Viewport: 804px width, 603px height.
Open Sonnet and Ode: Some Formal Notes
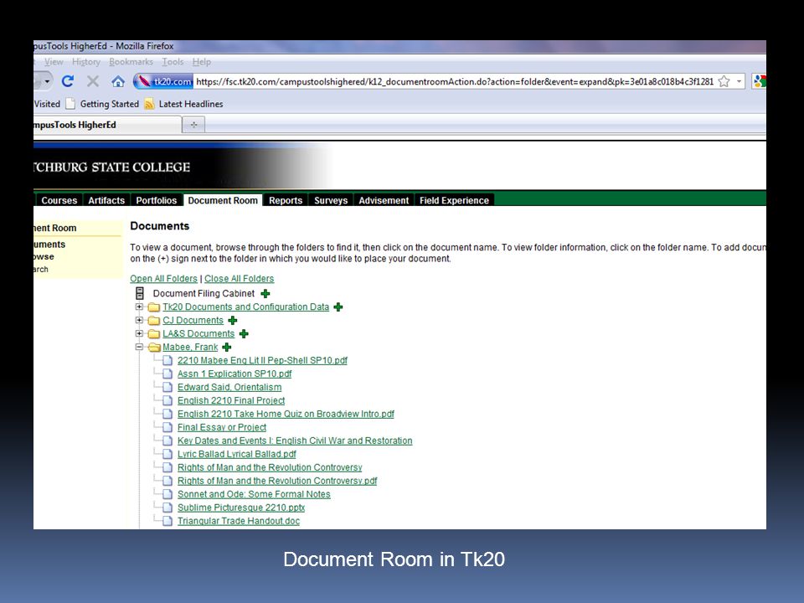pyautogui.click(x=254, y=494)
